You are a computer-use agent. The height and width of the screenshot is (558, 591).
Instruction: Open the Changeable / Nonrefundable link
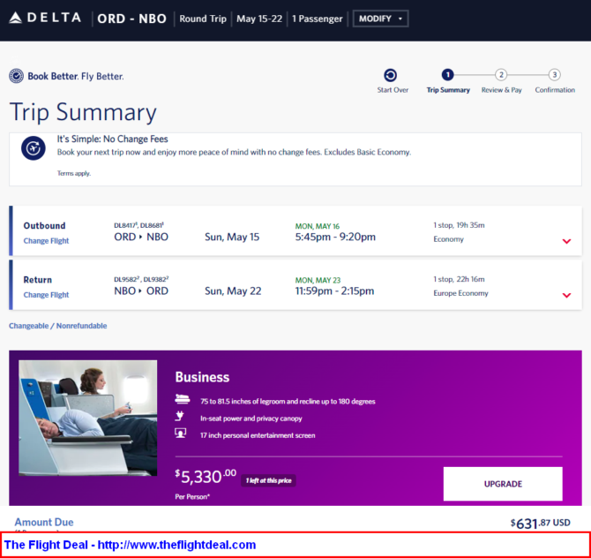tap(57, 326)
